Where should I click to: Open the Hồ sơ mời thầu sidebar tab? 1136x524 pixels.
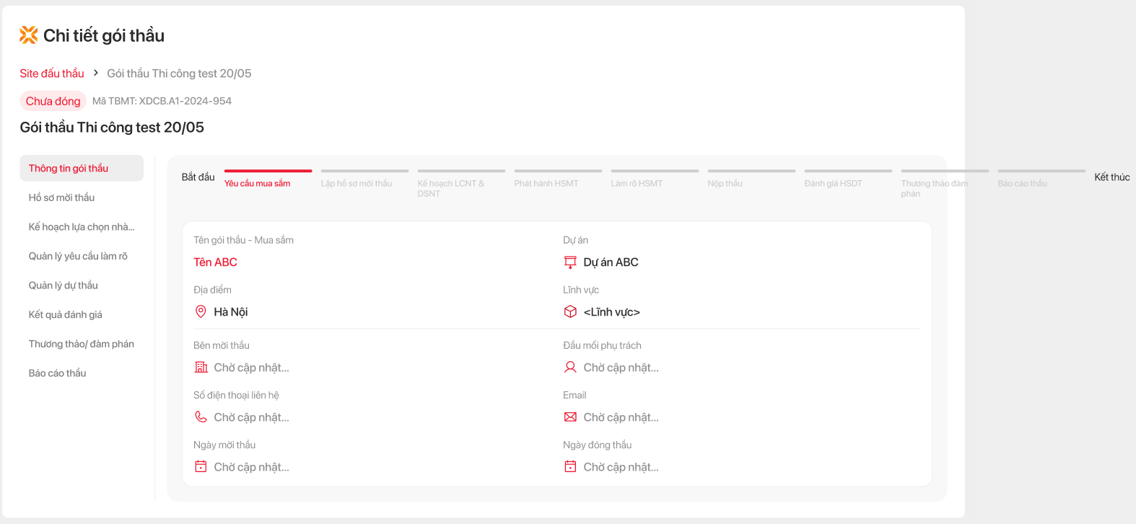pyautogui.click(x=62, y=197)
